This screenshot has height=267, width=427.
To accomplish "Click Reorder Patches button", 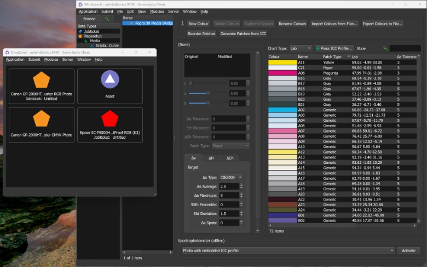I will pos(201,33).
